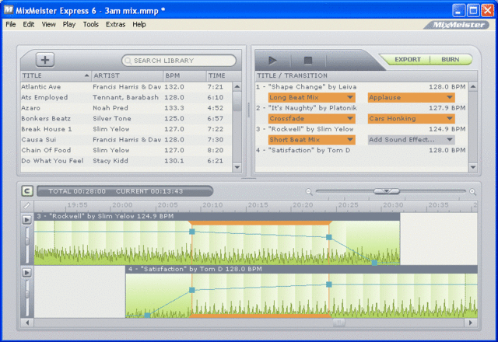
Task: Open the Crossfade transition dropdown
Action: 311,119
